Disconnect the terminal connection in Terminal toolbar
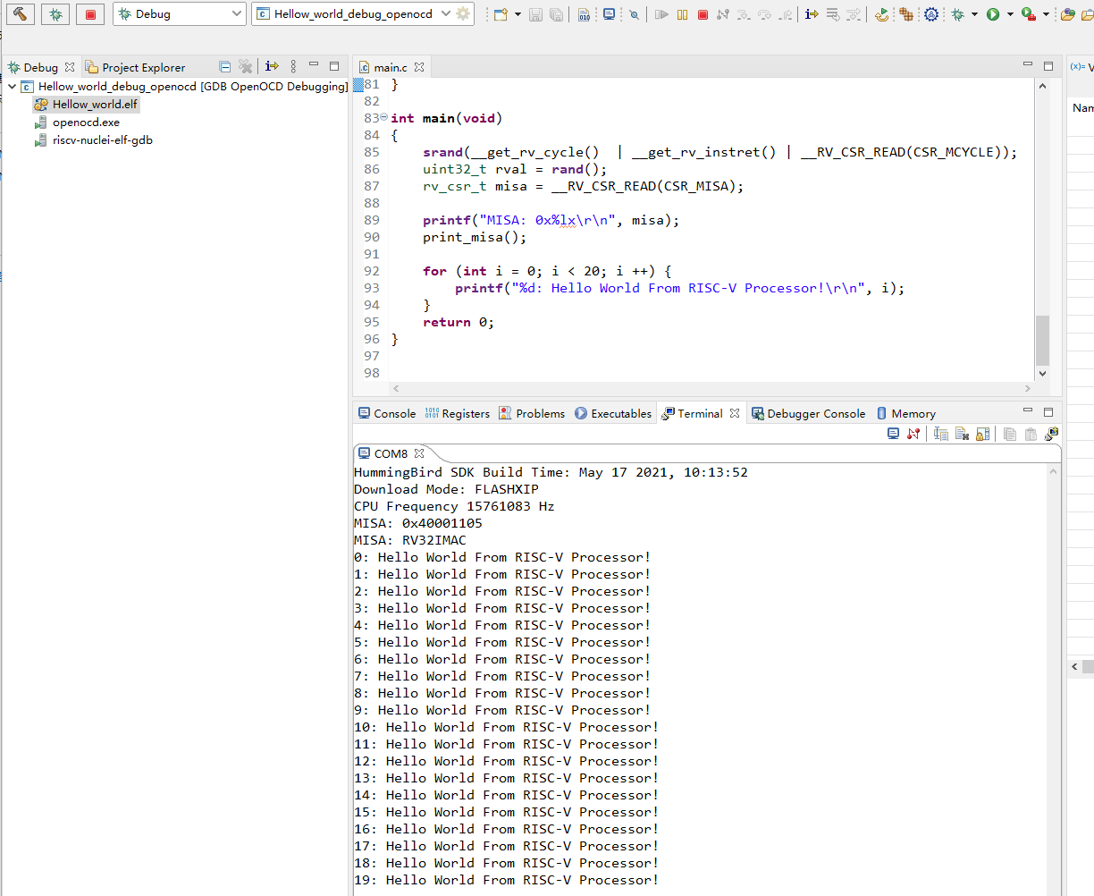Image resolution: width=1094 pixels, height=896 pixels. point(913,434)
